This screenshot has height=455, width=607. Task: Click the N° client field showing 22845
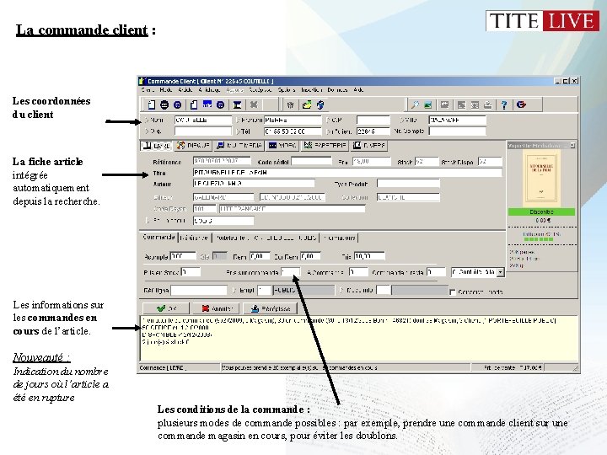tap(373, 131)
